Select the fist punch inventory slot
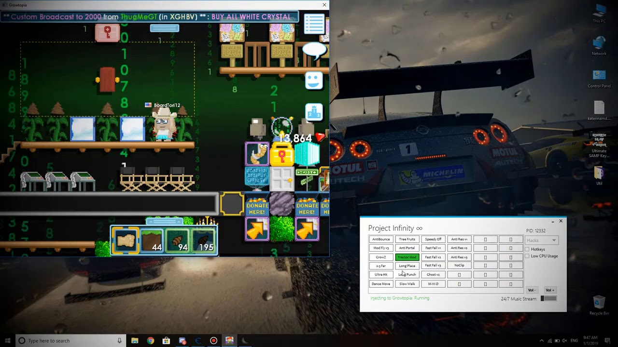This screenshot has width=618, height=347. point(126,240)
